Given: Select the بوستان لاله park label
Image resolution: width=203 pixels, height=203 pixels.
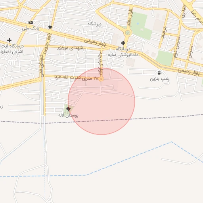Looking at the screenshot, I should click(68, 115).
